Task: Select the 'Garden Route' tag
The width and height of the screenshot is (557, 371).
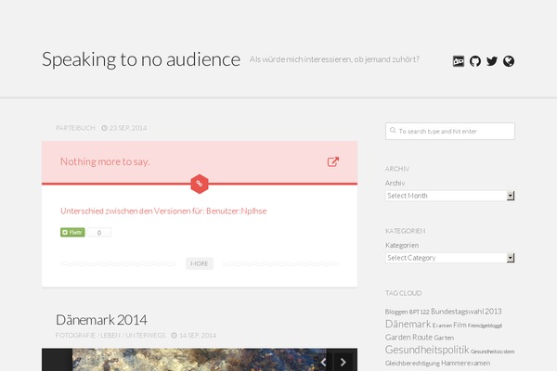Action: point(408,337)
